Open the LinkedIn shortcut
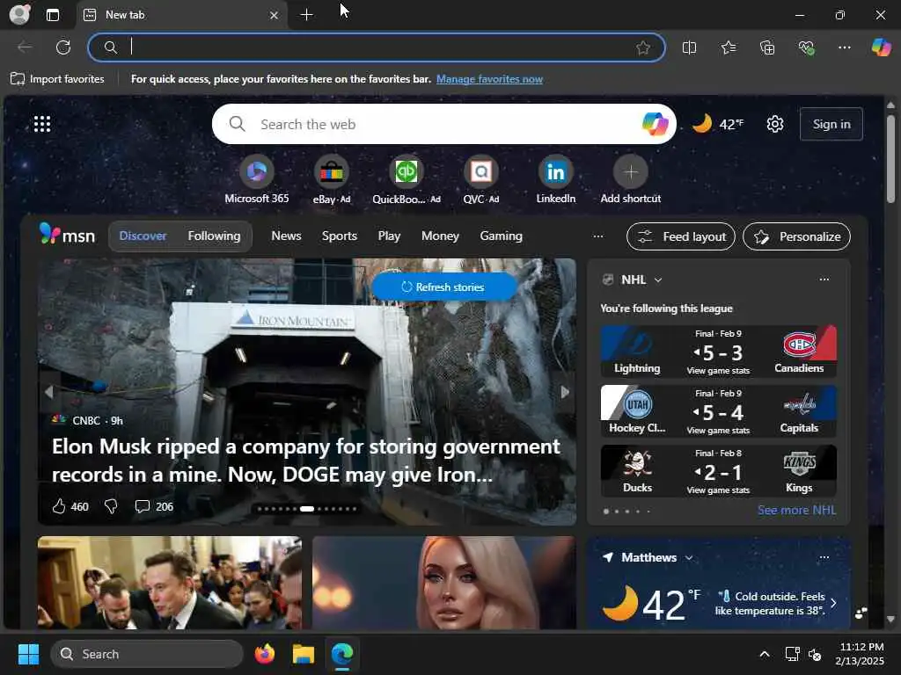 click(556, 179)
